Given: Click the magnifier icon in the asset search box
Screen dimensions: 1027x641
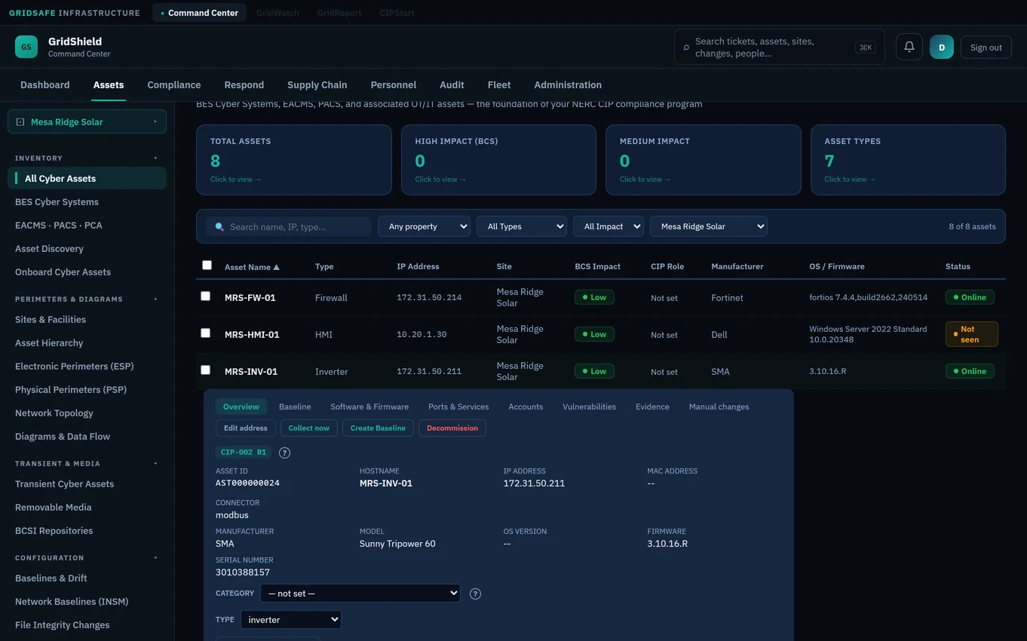Looking at the screenshot, I should 219,226.
